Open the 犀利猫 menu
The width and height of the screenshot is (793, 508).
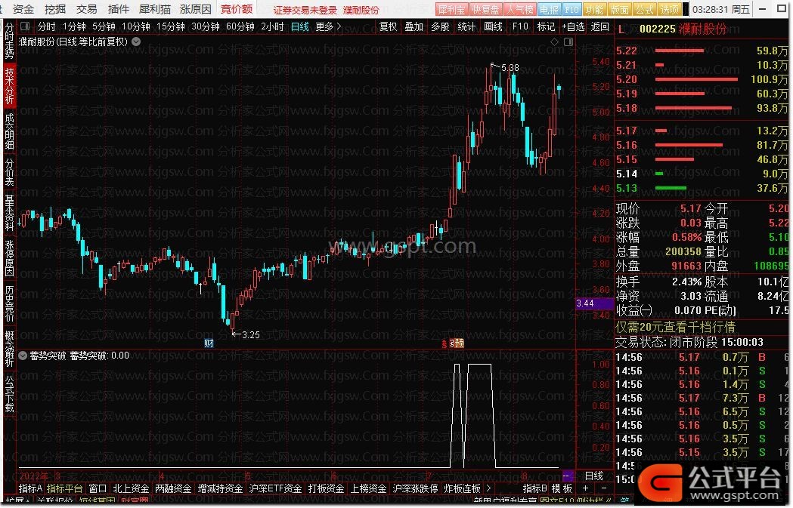(x=155, y=9)
